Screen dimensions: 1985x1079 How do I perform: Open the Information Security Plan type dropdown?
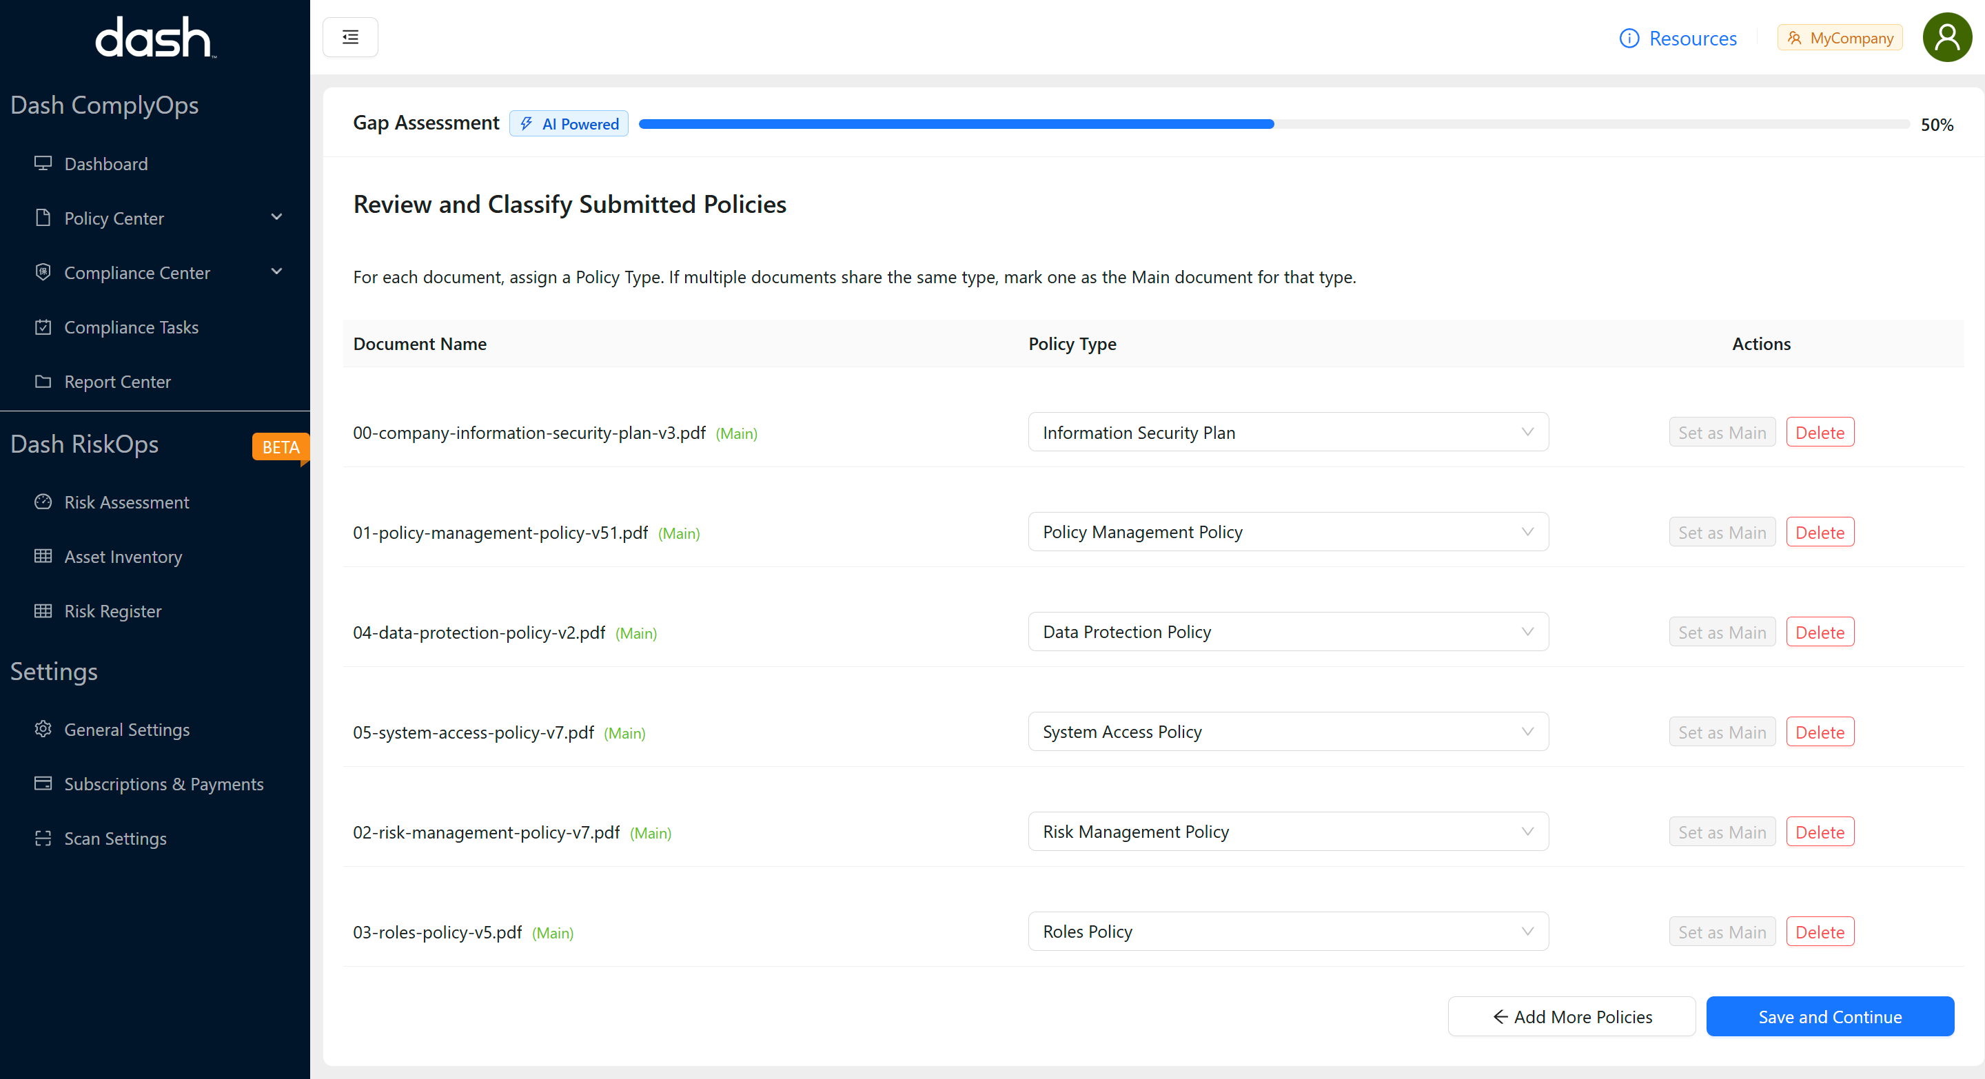[1287, 432]
